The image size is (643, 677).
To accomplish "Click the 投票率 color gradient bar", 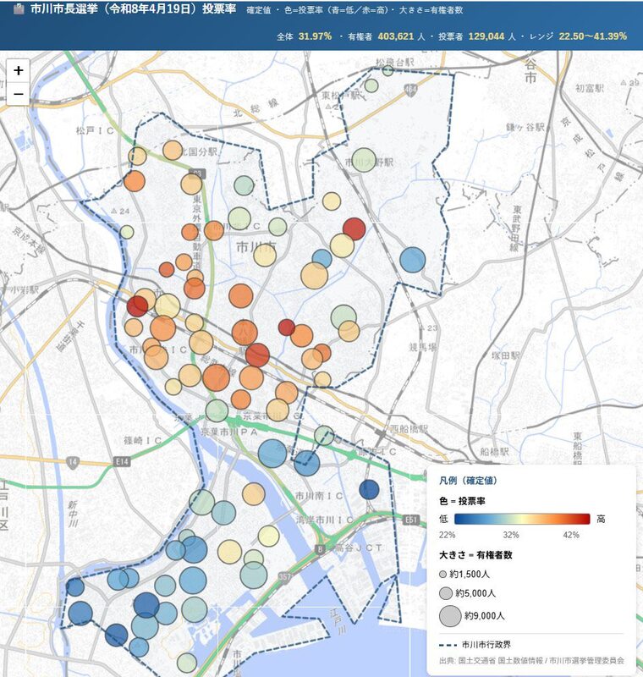I will [522, 519].
